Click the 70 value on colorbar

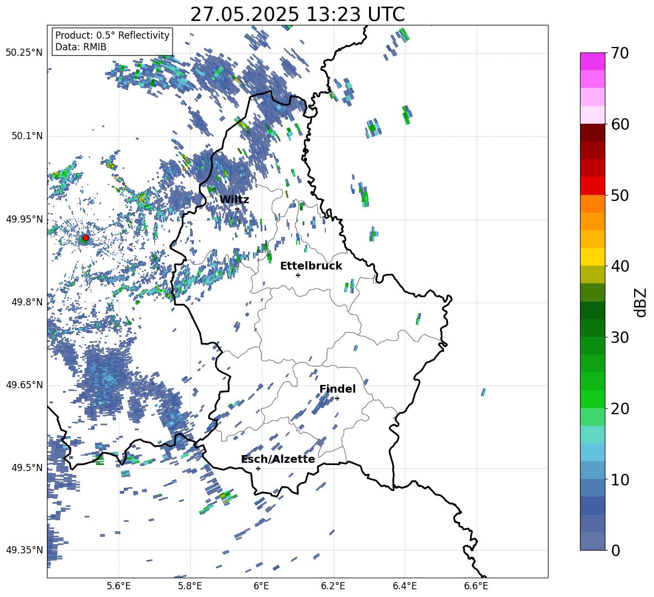[620, 53]
